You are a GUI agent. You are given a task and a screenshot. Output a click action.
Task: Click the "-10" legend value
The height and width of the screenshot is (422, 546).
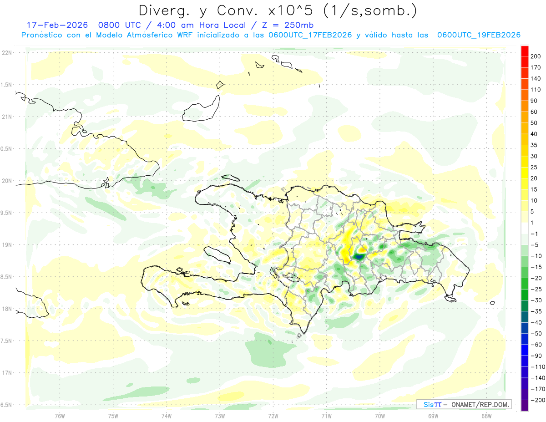pos(536,256)
